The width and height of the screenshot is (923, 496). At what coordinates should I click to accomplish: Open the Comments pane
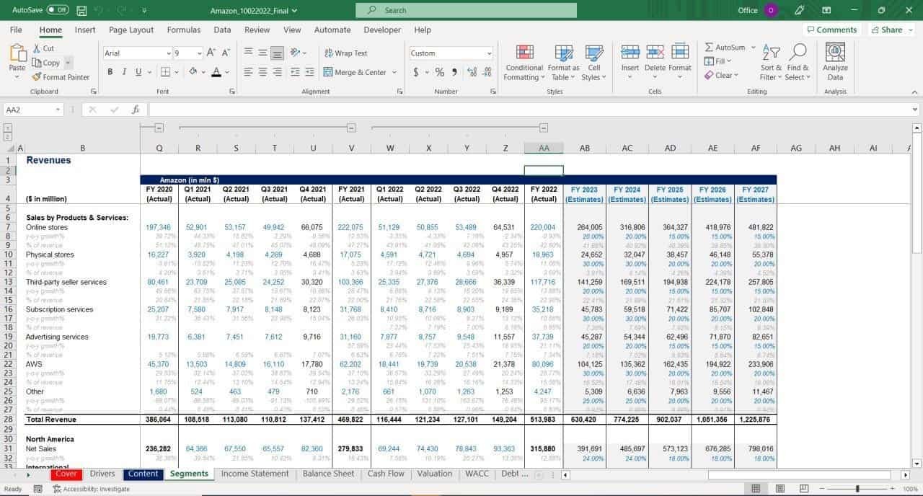[832, 30]
